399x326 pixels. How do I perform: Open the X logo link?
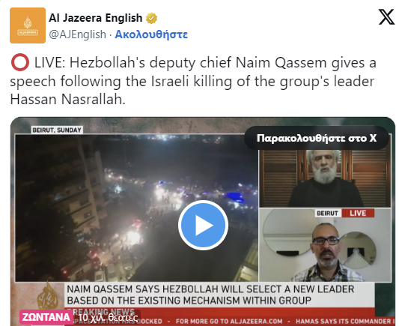[386, 17]
